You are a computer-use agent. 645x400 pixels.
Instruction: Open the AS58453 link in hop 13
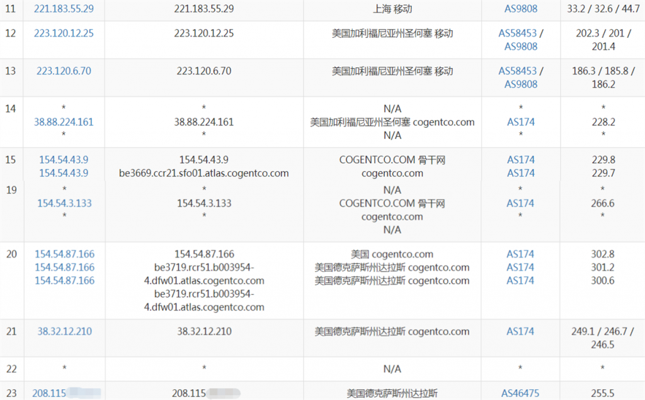tap(518, 71)
